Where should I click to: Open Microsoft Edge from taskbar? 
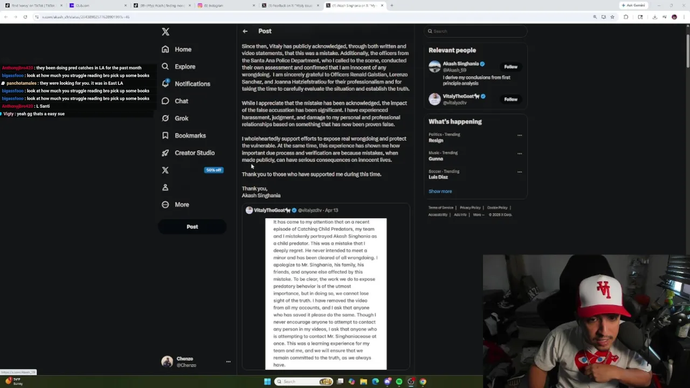tap(376, 382)
